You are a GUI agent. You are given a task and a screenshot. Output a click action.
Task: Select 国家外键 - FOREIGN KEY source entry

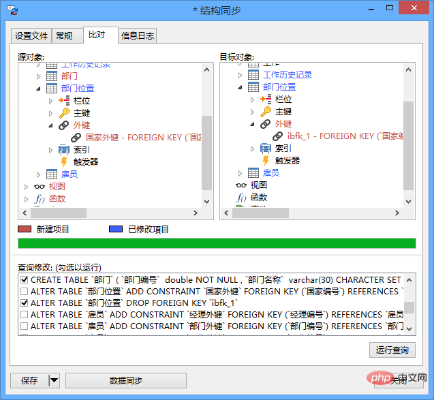(144, 137)
